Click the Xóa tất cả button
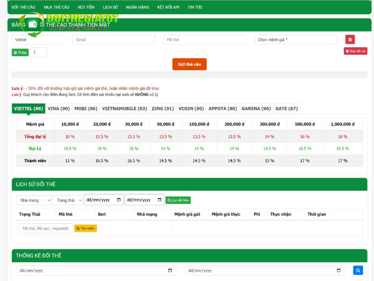This screenshot has width=374, height=281. click(x=355, y=51)
